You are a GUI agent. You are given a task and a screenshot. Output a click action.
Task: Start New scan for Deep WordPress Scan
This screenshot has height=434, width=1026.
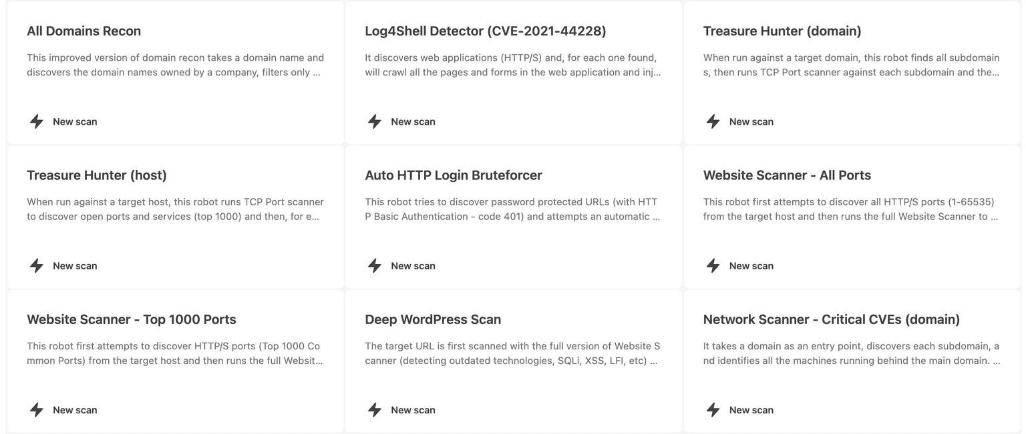[x=413, y=410]
